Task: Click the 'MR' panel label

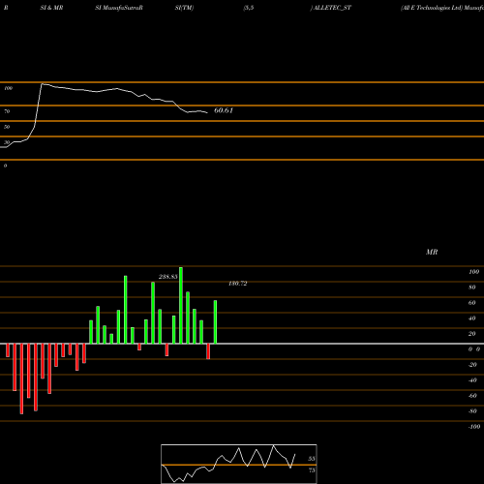Action: click(x=432, y=252)
